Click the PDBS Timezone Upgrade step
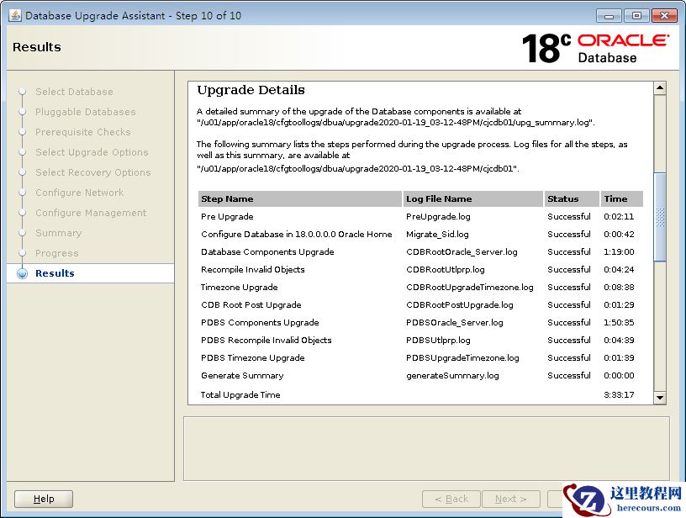 point(253,358)
